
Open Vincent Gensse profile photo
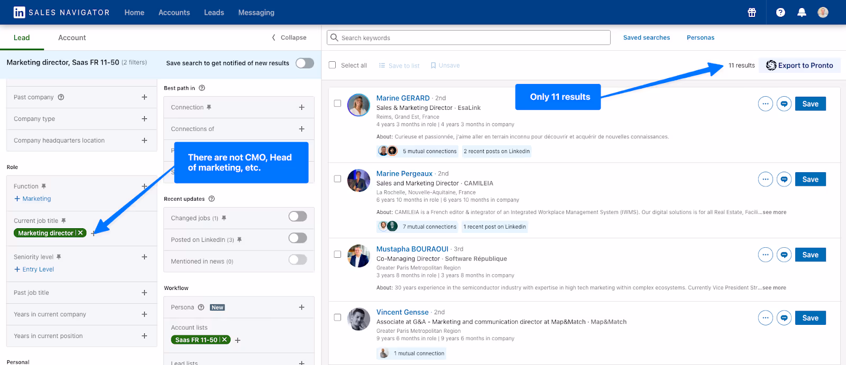pyautogui.click(x=358, y=319)
